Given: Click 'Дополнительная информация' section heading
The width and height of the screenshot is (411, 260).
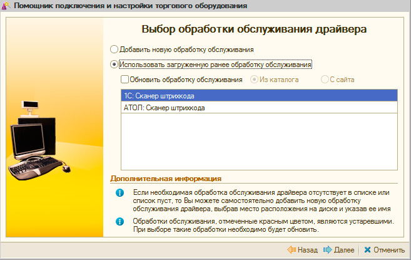Looking at the screenshot, I should tap(166, 179).
